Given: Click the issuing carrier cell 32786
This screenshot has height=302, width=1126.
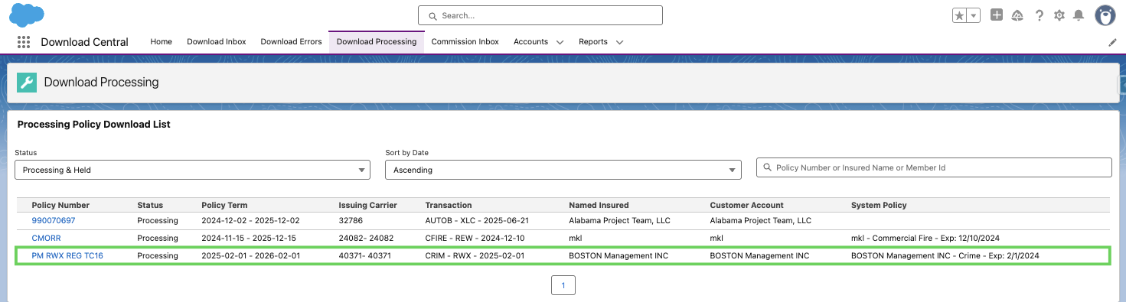Looking at the screenshot, I should pyautogui.click(x=351, y=220).
